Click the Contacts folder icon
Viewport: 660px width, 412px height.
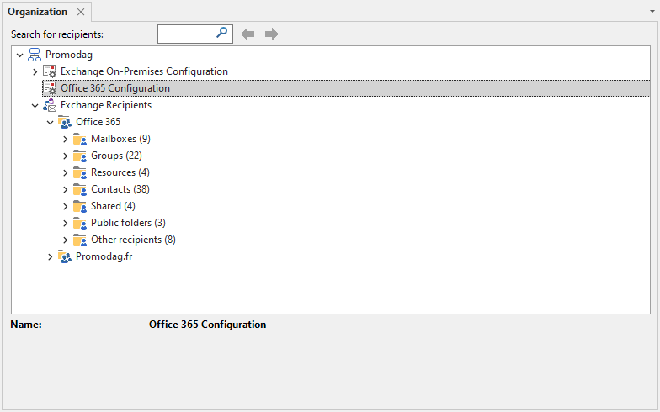tap(80, 189)
